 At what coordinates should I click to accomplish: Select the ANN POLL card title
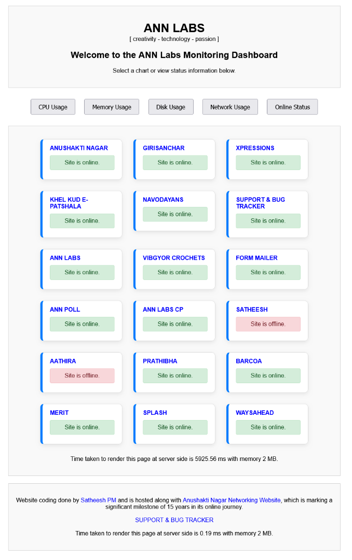point(65,310)
